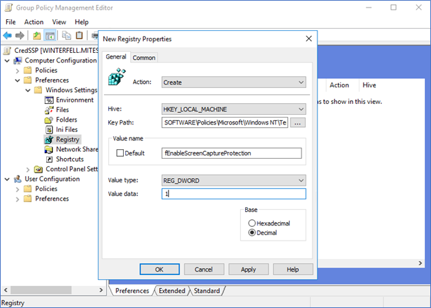Click the results pane scroll right arrow
The width and height of the screenshot is (431, 308).
(420, 263)
